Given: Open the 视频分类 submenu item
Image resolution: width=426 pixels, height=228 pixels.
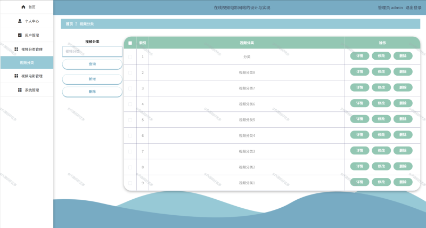Looking at the screenshot, I should [27, 62].
